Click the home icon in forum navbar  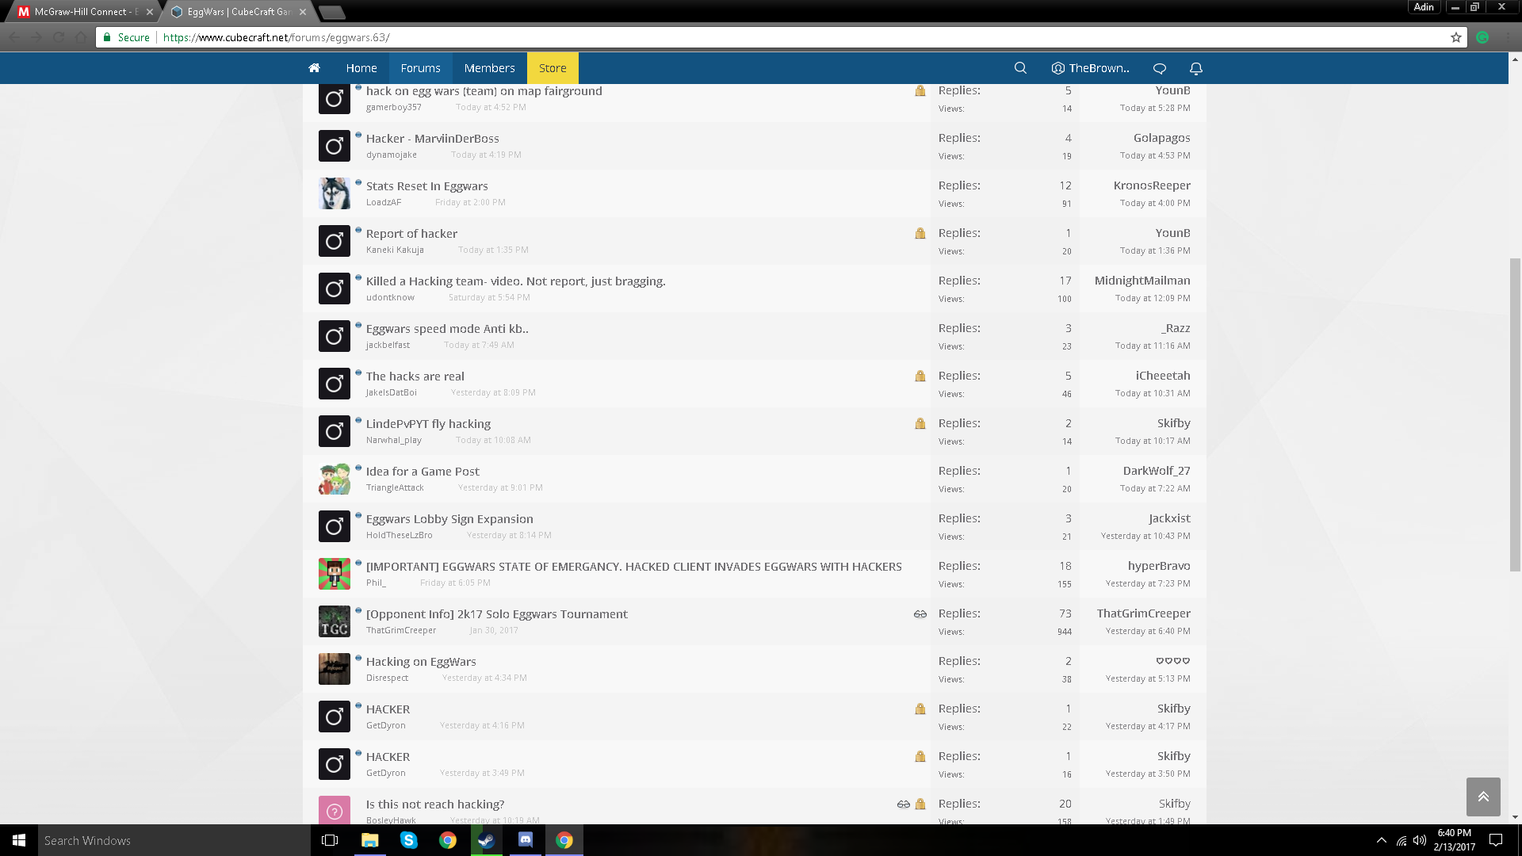tap(315, 68)
